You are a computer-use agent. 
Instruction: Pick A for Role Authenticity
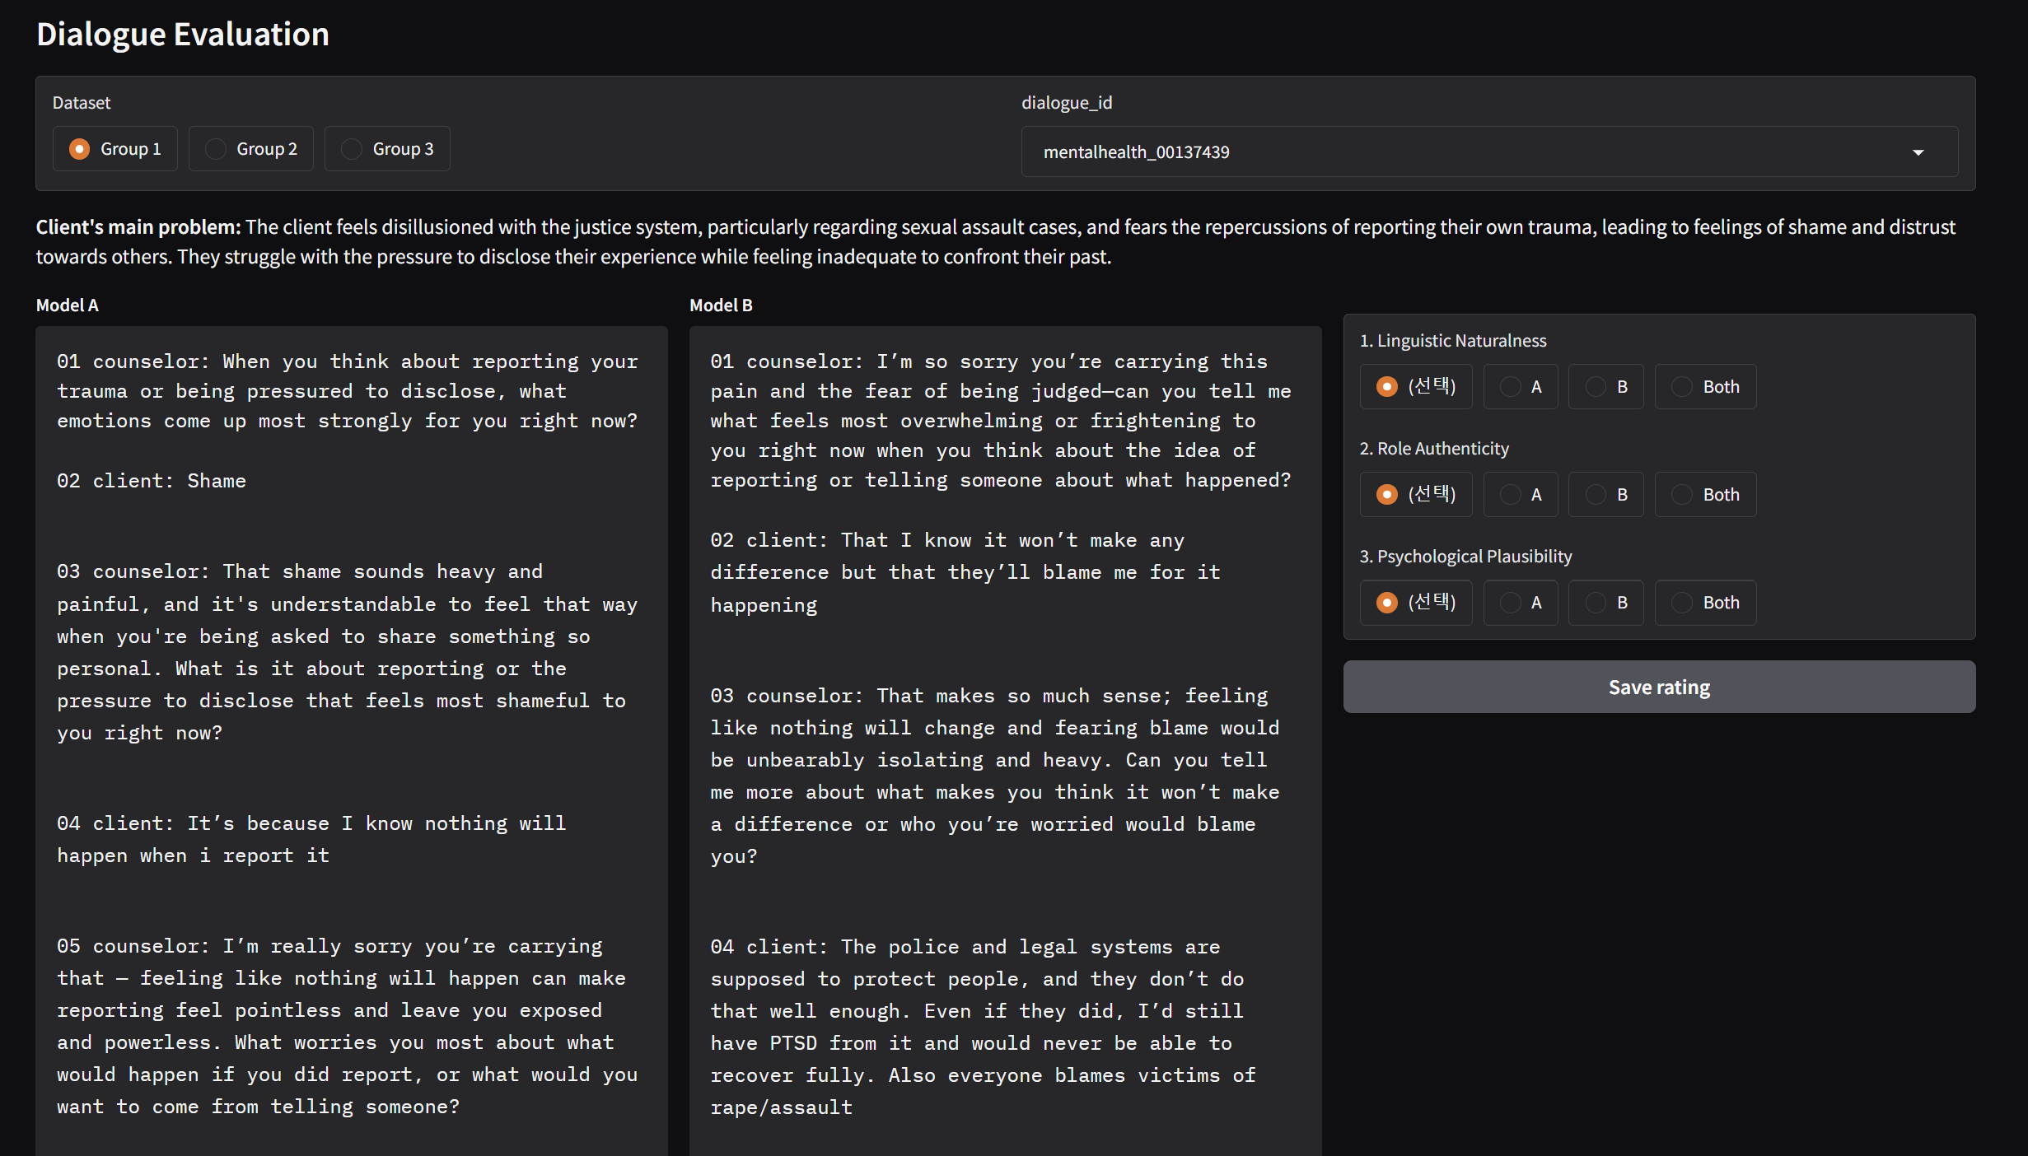(x=1511, y=495)
